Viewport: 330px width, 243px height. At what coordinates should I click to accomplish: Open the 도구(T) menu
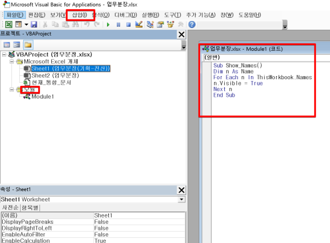click(173, 15)
